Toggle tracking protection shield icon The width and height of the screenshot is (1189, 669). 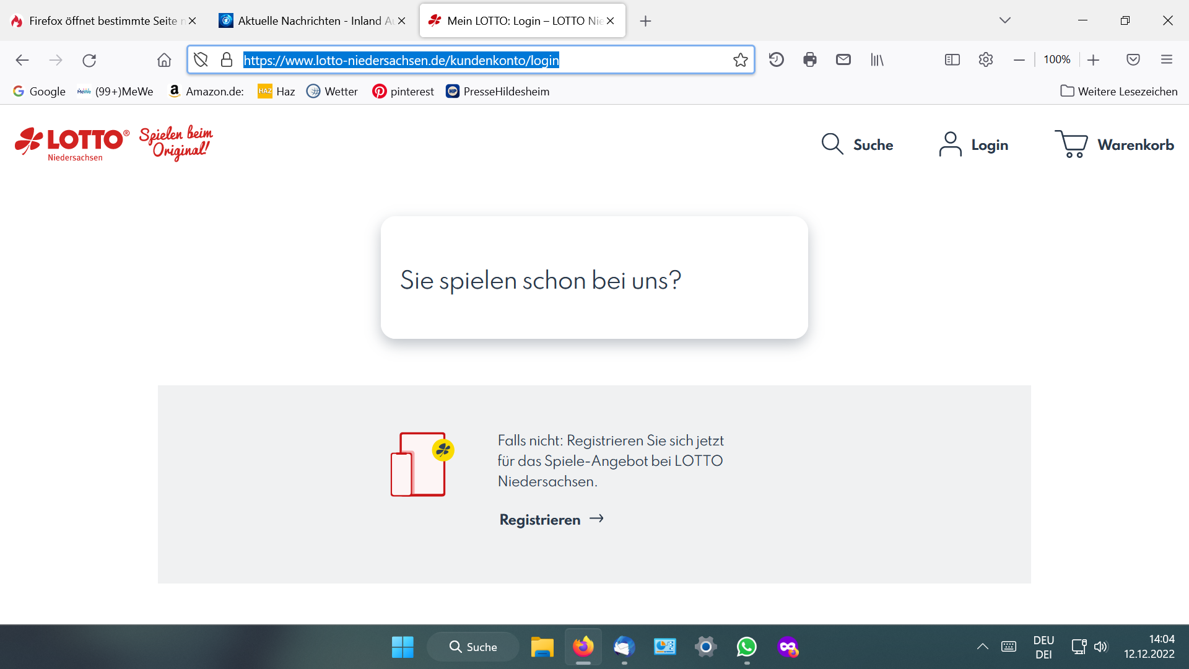(201, 60)
